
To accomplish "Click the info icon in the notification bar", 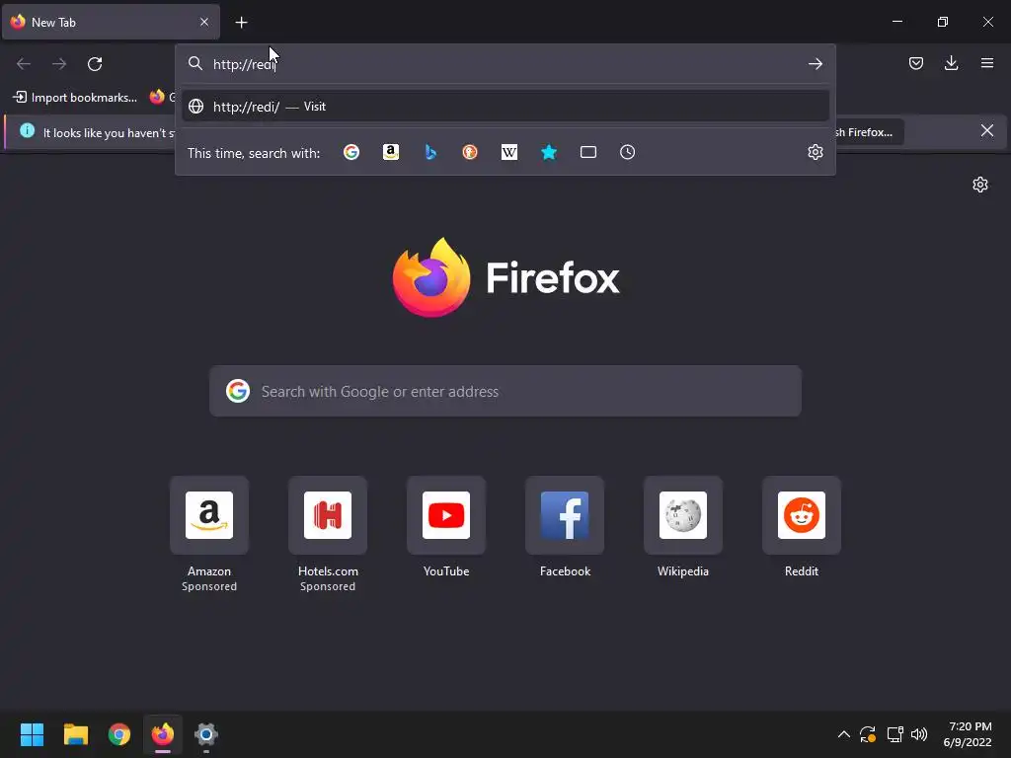I will 27,131.
